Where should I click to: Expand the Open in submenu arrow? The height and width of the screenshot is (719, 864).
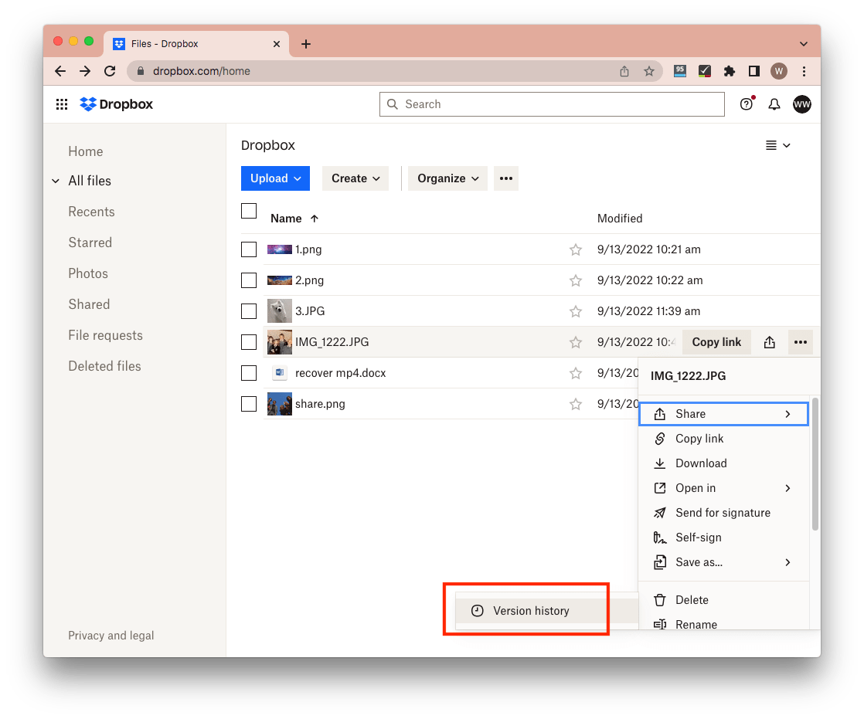pyautogui.click(x=788, y=488)
